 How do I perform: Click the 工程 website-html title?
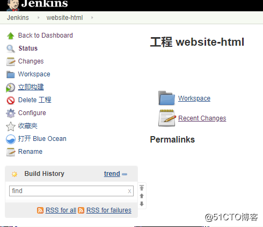(197, 42)
